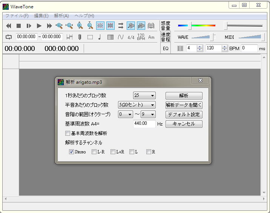Click the 120 BPM tempo icon
The width and height of the screenshot is (270, 213).
(x=141, y=37)
